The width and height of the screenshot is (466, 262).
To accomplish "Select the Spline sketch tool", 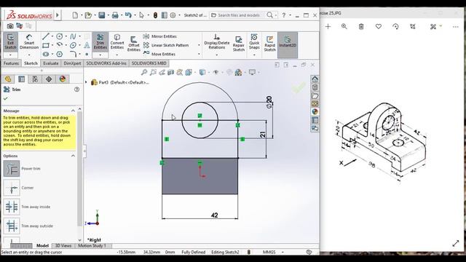I will point(73,36).
